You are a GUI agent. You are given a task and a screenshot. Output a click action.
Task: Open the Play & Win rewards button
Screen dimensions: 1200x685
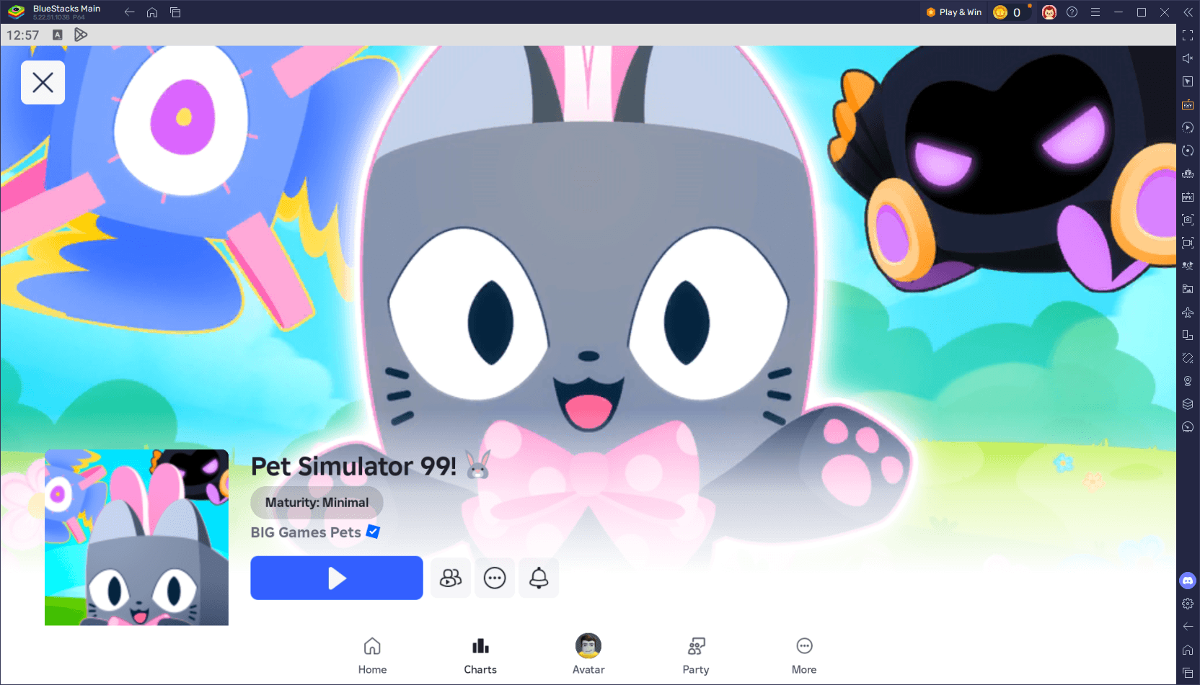[x=954, y=12]
